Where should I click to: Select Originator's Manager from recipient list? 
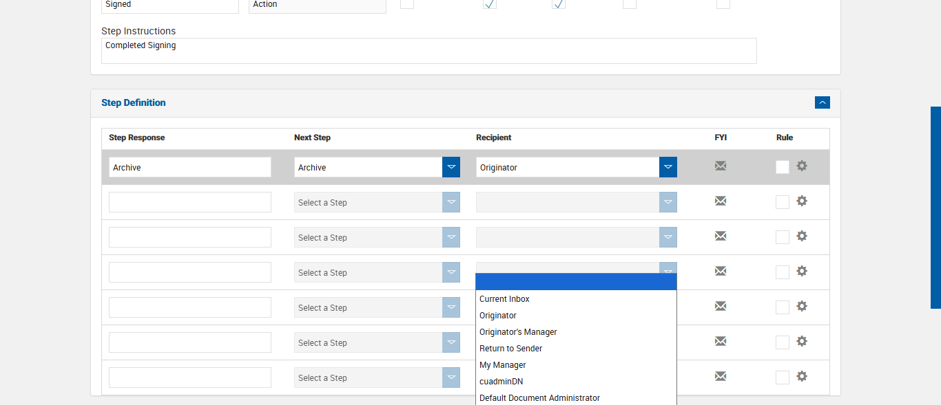[518, 332]
